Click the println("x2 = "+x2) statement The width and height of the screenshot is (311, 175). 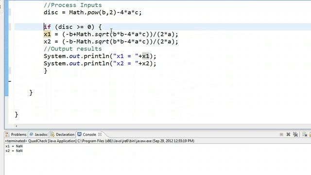pos(100,64)
